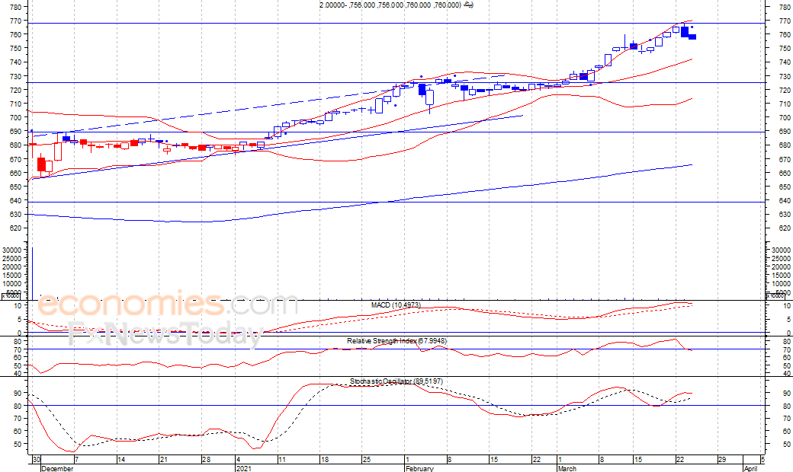Click the 30 date tick before December
This screenshot has height=472, width=793.
coord(36,459)
